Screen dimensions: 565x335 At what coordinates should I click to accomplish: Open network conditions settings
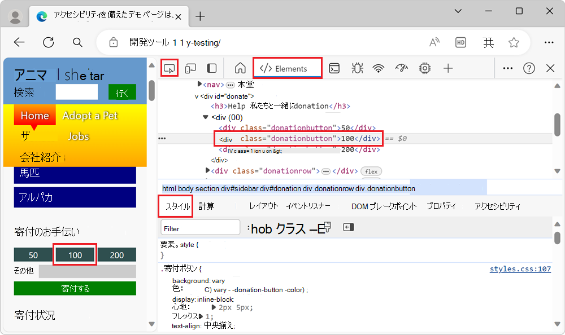(379, 68)
